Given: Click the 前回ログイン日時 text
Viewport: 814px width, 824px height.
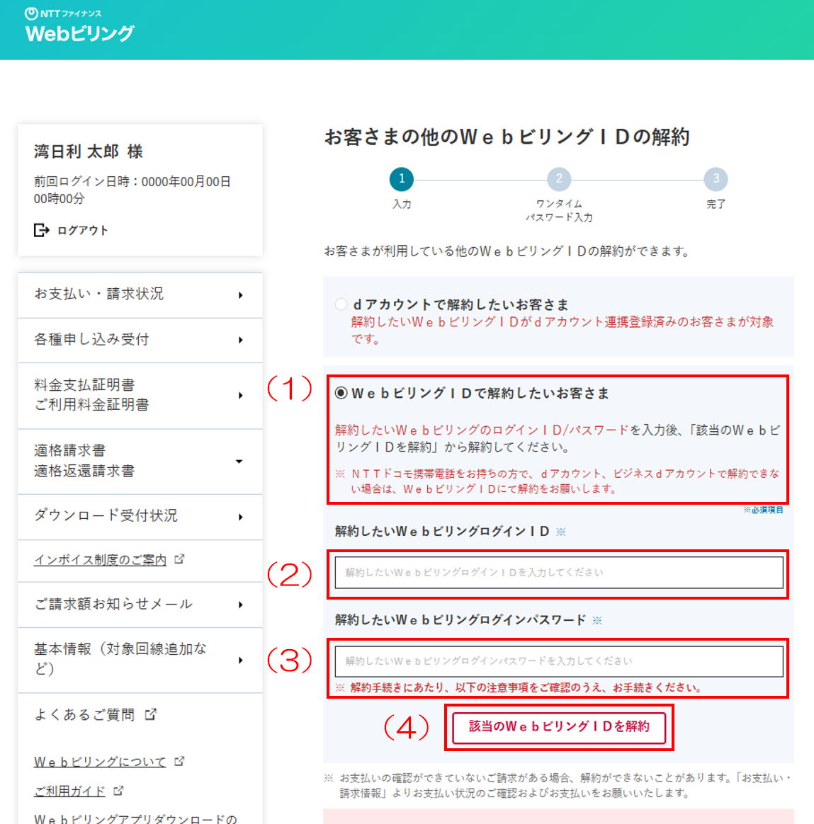Looking at the screenshot, I should click(x=132, y=190).
